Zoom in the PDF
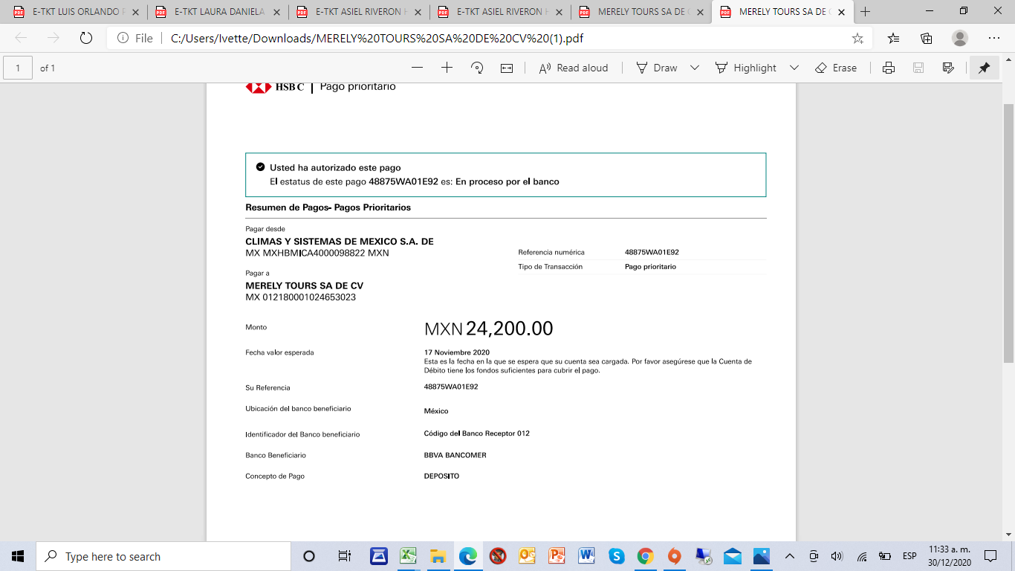The image size is (1015, 571). click(447, 68)
